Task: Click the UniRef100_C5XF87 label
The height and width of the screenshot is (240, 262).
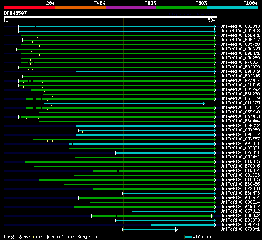Action: 240,139
